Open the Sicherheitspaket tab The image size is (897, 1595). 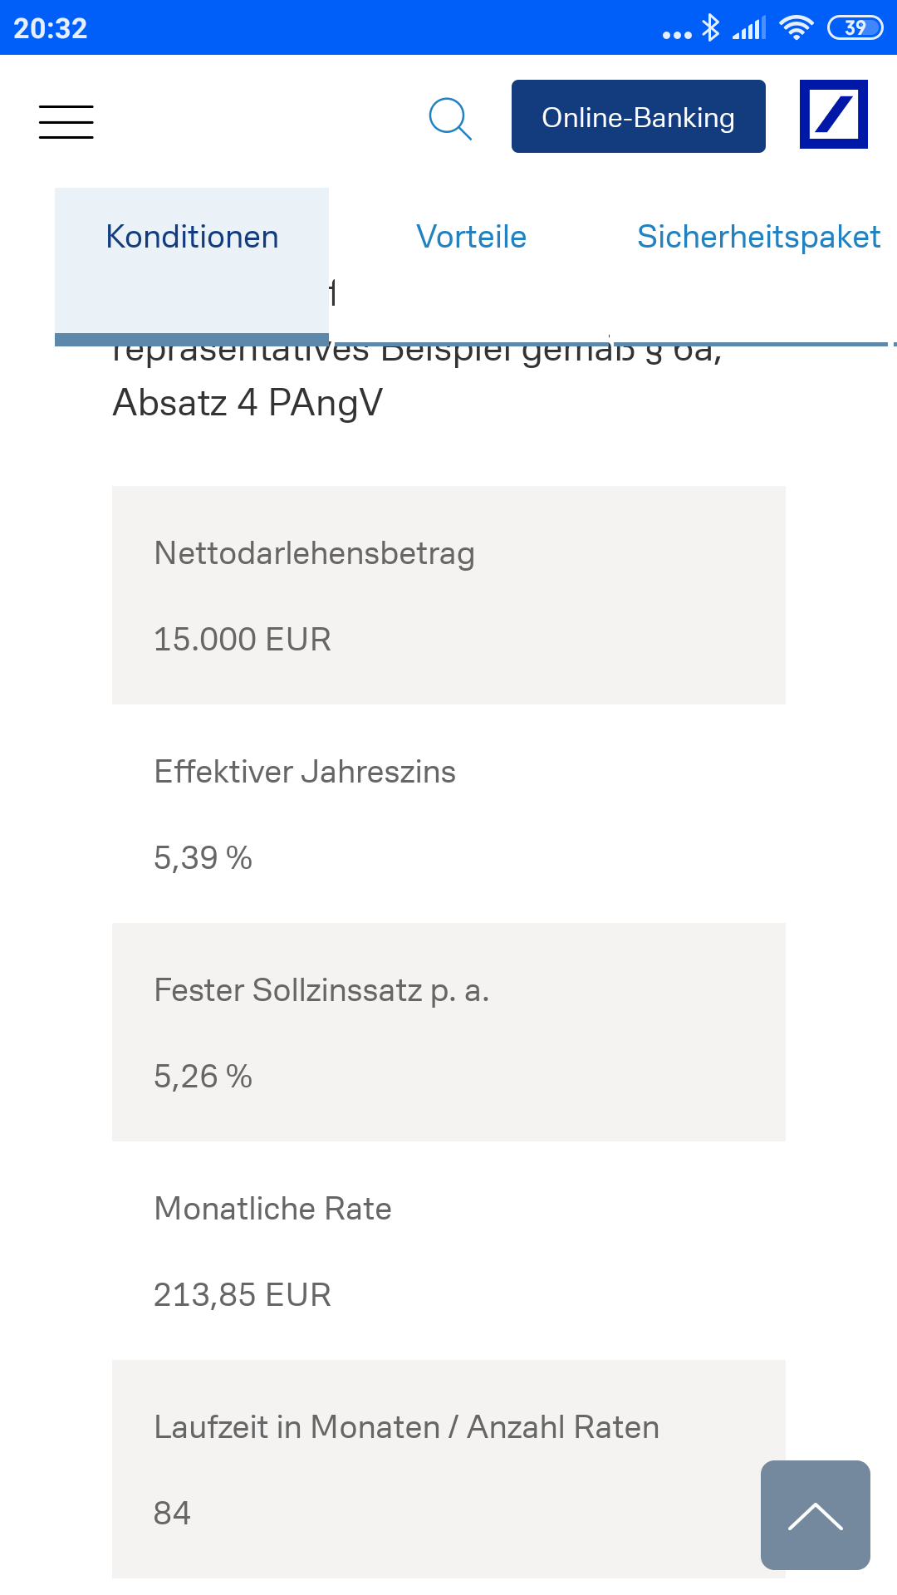[757, 238]
